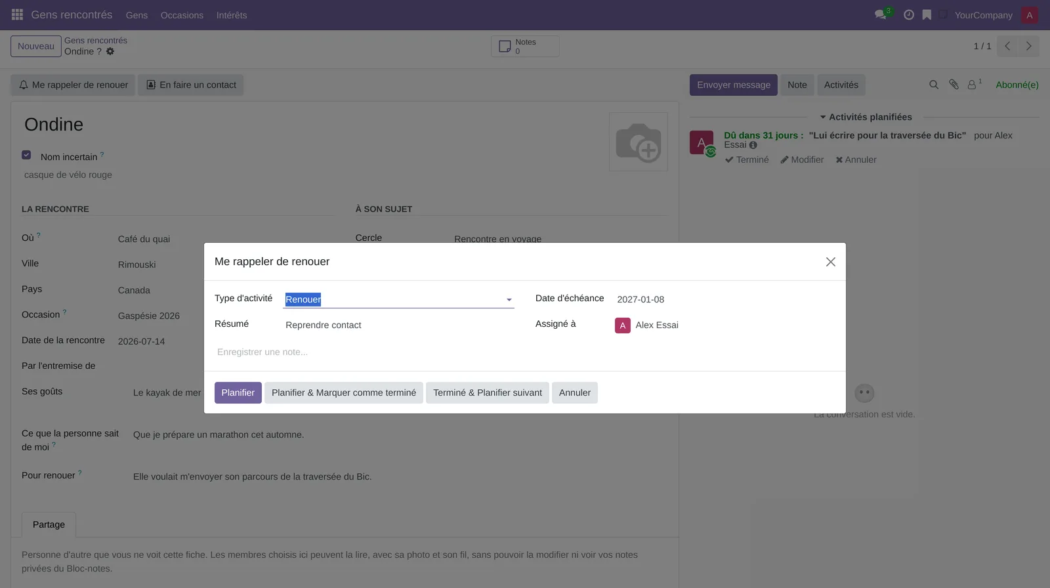1050x588 pixels.
Task: Click the info icon beside Essai
Action: pos(753,145)
